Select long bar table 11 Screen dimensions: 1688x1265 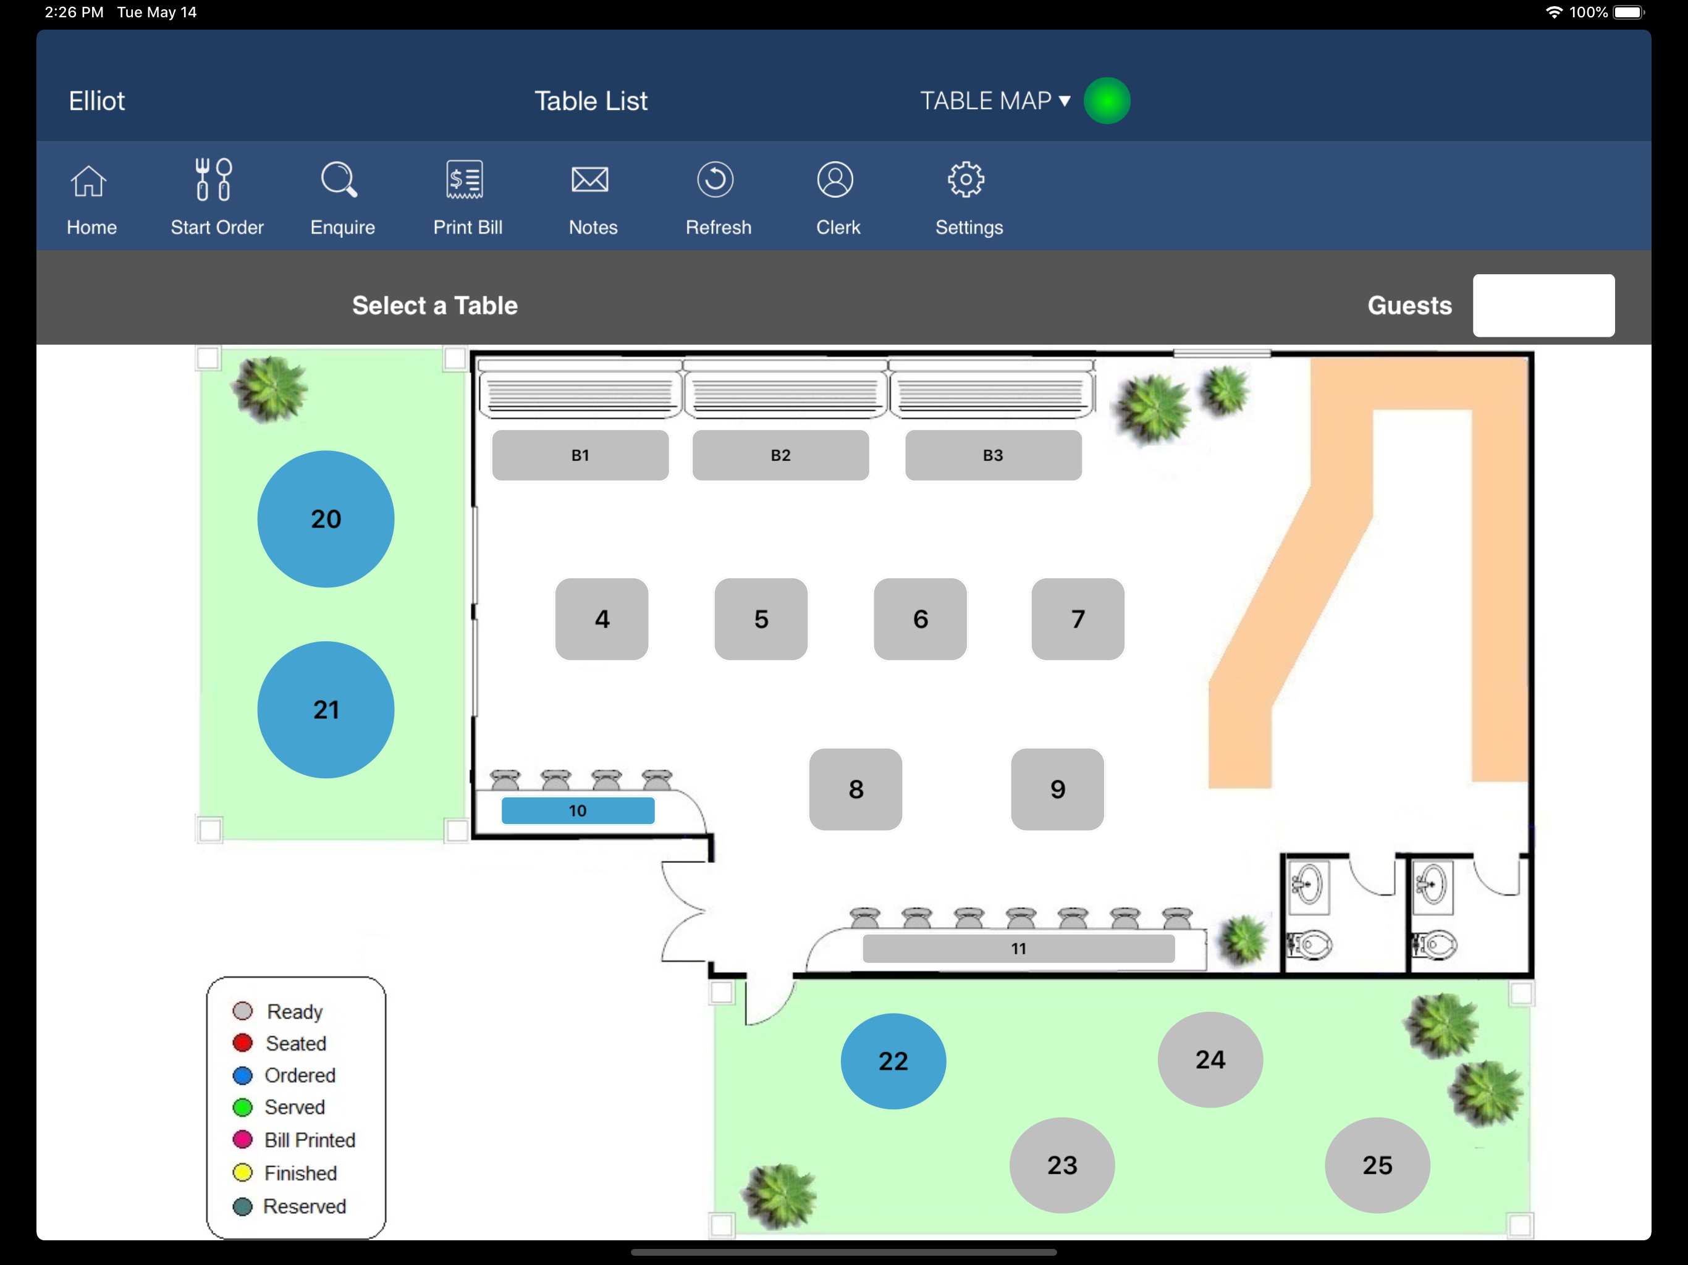pyautogui.click(x=1019, y=948)
